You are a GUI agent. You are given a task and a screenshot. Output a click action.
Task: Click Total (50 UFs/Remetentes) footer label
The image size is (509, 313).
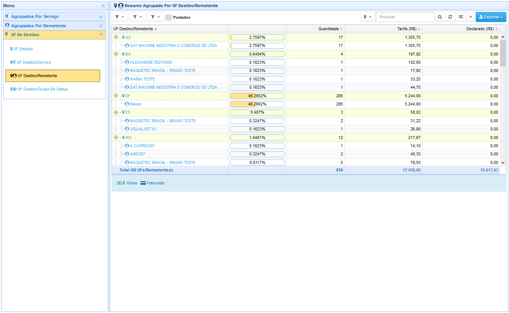tap(146, 170)
